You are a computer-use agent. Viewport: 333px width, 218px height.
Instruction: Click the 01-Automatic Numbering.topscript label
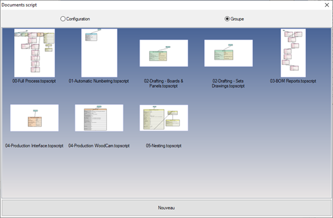99,81
